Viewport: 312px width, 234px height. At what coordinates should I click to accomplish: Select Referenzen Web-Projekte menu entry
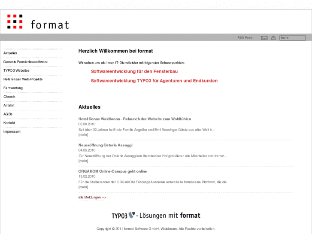point(23,79)
